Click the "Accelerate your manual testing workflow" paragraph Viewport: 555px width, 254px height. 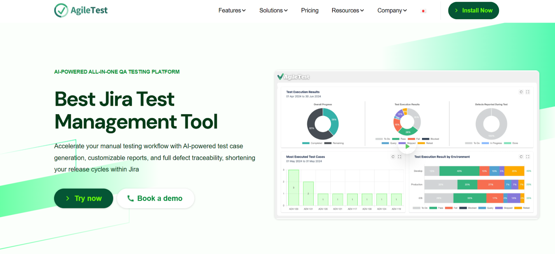pos(155,158)
